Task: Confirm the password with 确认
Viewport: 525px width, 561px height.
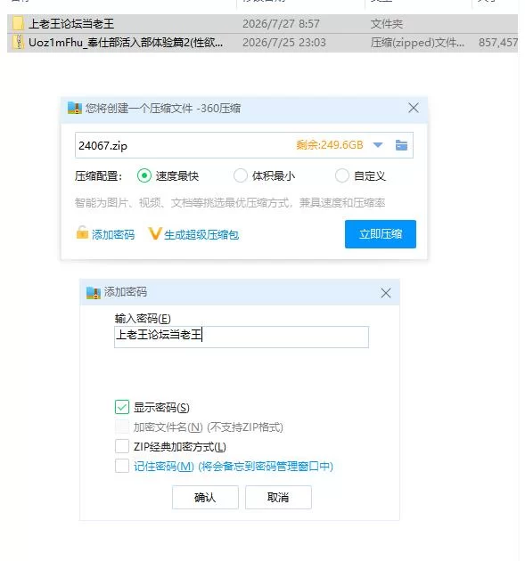Action: [205, 497]
